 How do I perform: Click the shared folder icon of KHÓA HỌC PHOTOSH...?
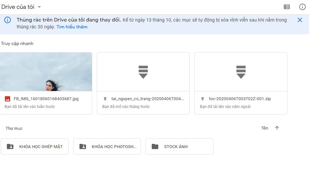click(83, 146)
